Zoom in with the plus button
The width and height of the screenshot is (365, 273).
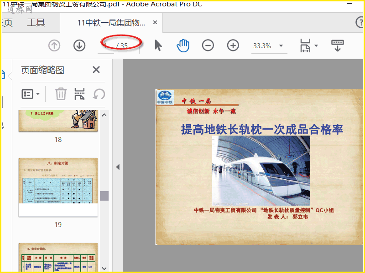(233, 45)
